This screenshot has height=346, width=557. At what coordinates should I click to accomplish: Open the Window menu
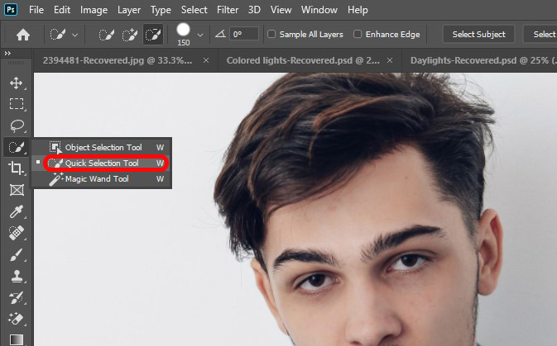pyautogui.click(x=319, y=10)
